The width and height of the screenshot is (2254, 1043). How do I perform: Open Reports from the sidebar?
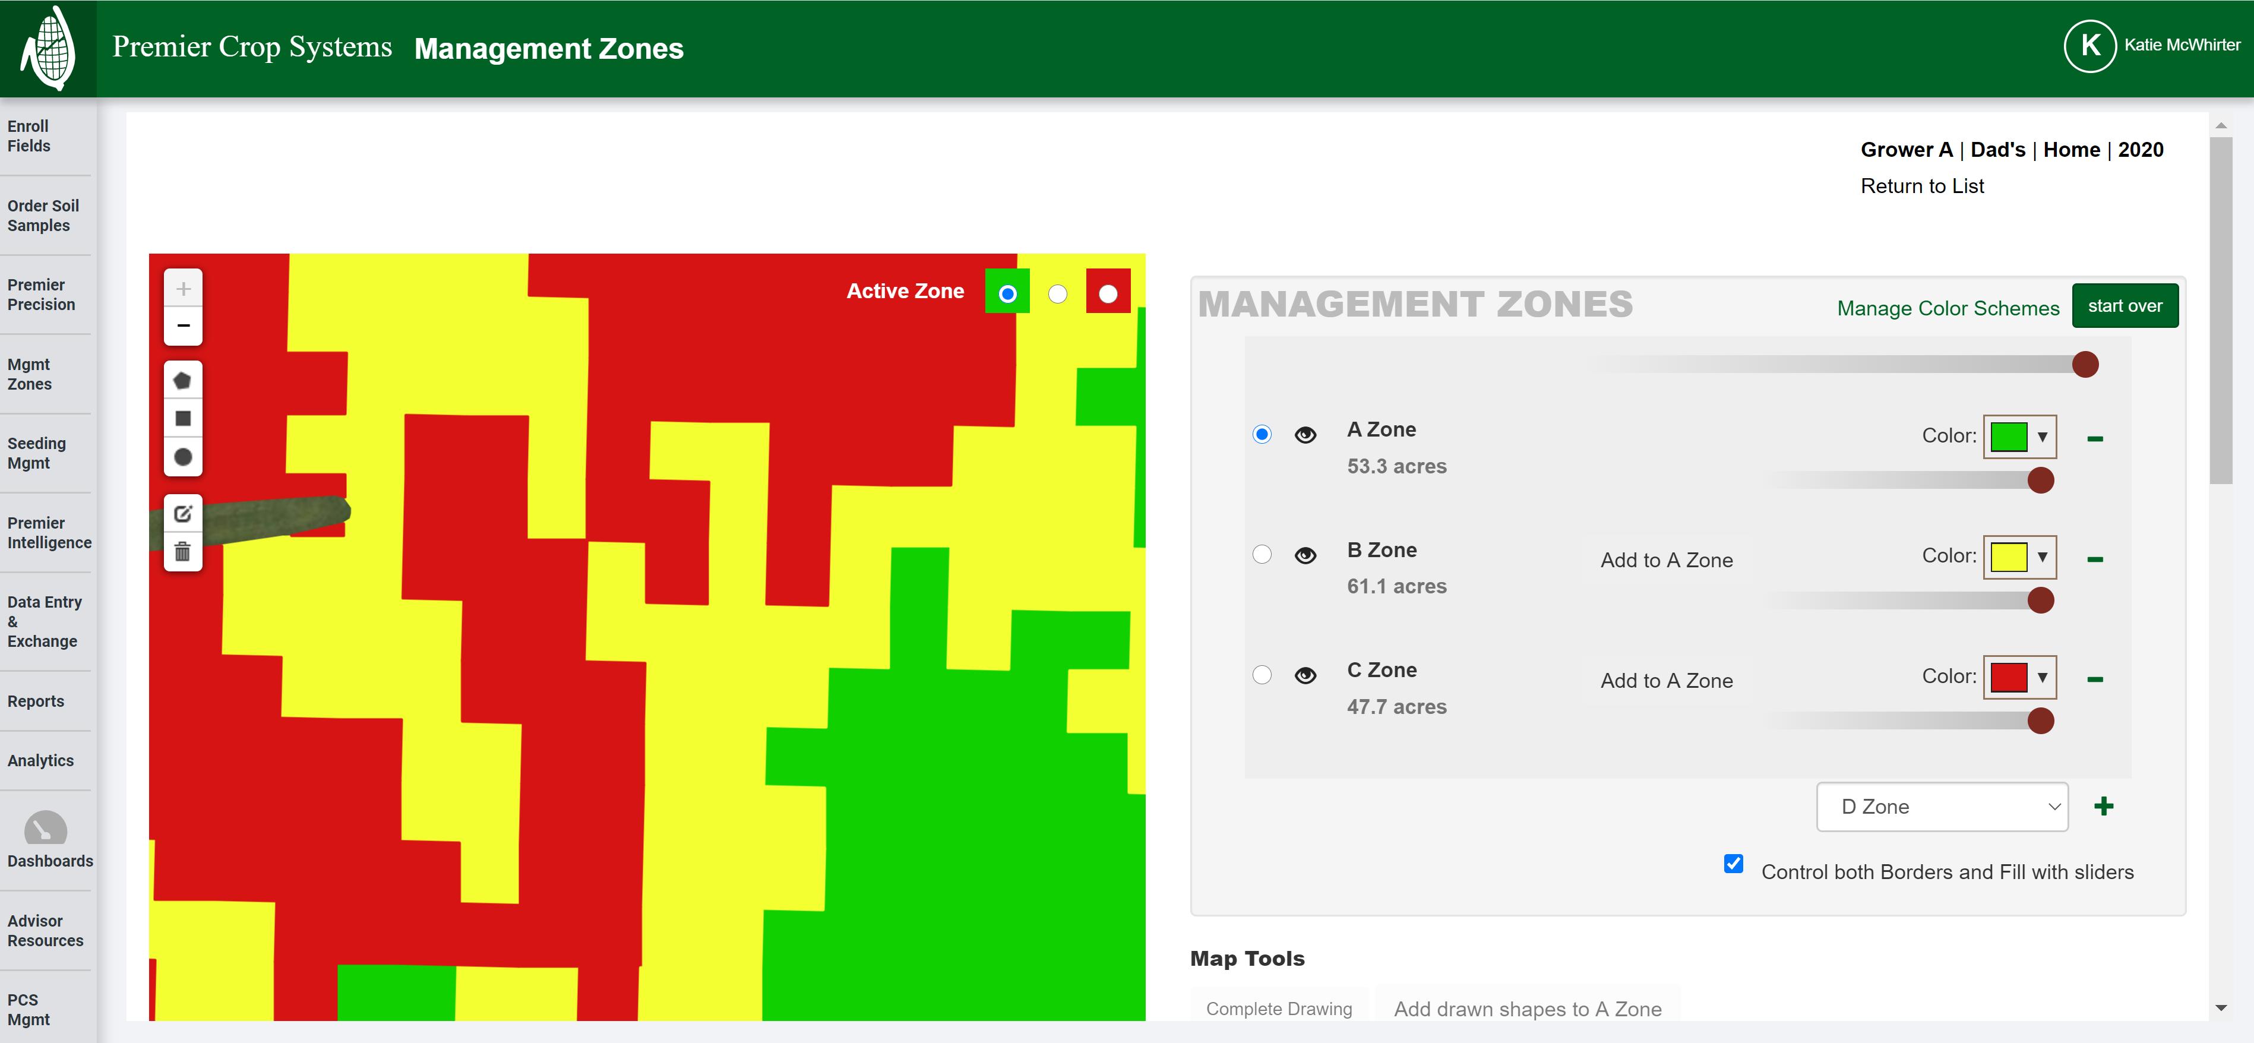point(35,701)
